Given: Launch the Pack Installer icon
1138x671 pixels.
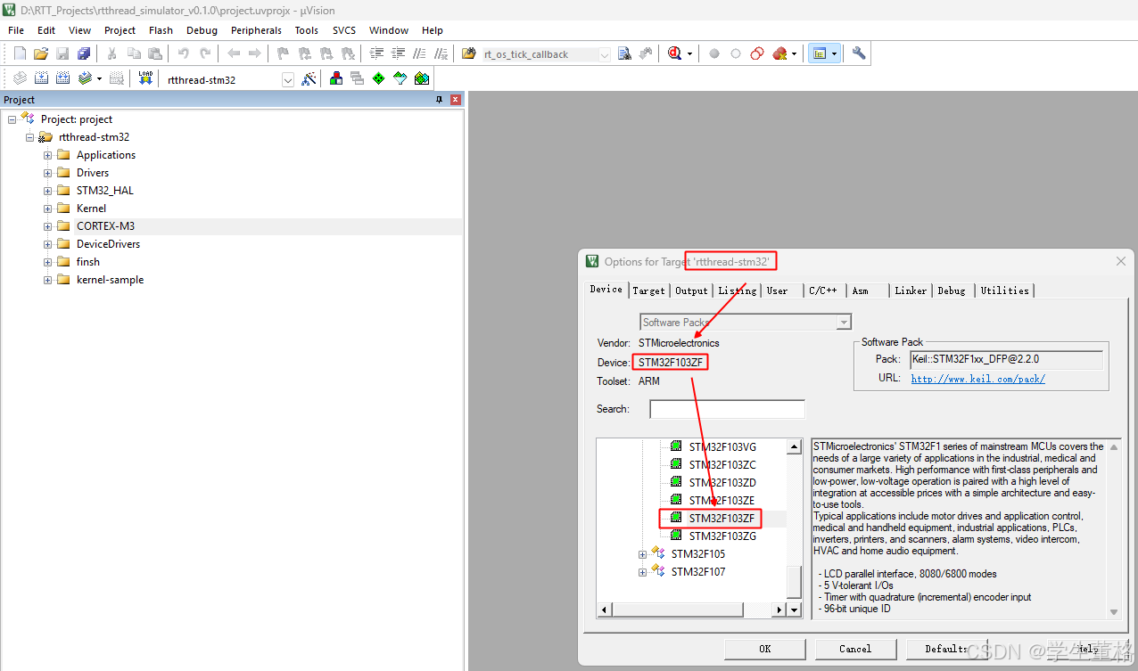Looking at the screenshot, I should tap(422, 78).
